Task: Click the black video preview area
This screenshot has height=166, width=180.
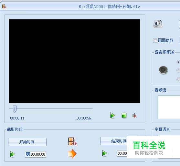Action: (x=74, y=61)
